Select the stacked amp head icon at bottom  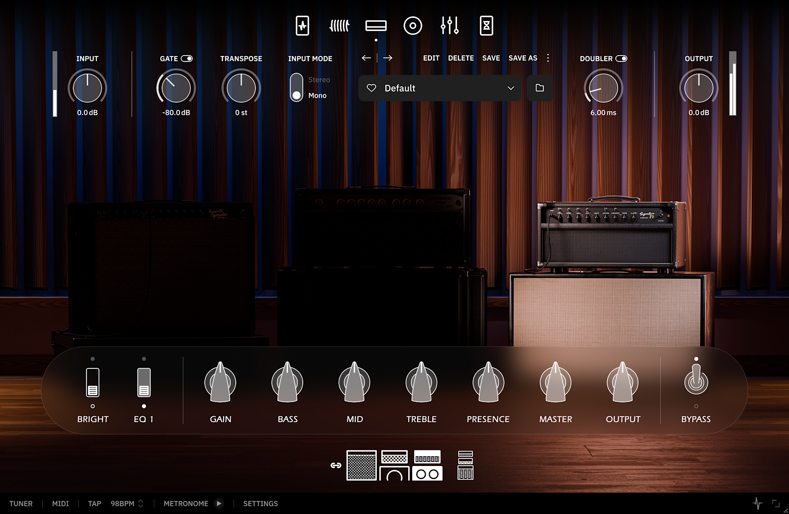click(465, 465)
